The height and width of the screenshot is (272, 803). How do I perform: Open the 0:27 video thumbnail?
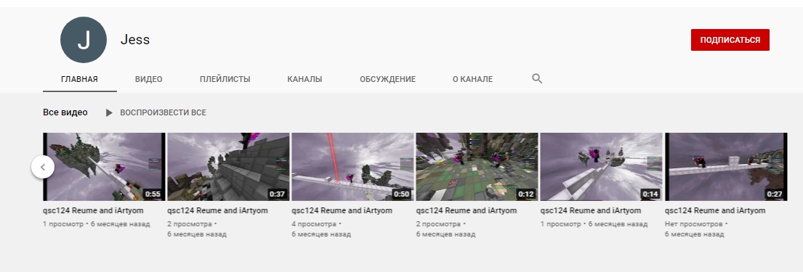[x=726, y=167]
